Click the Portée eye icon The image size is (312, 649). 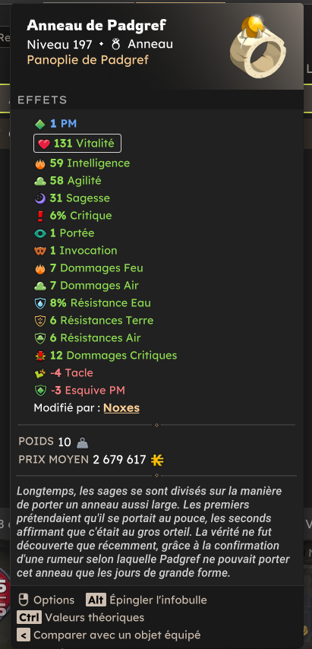40,233
